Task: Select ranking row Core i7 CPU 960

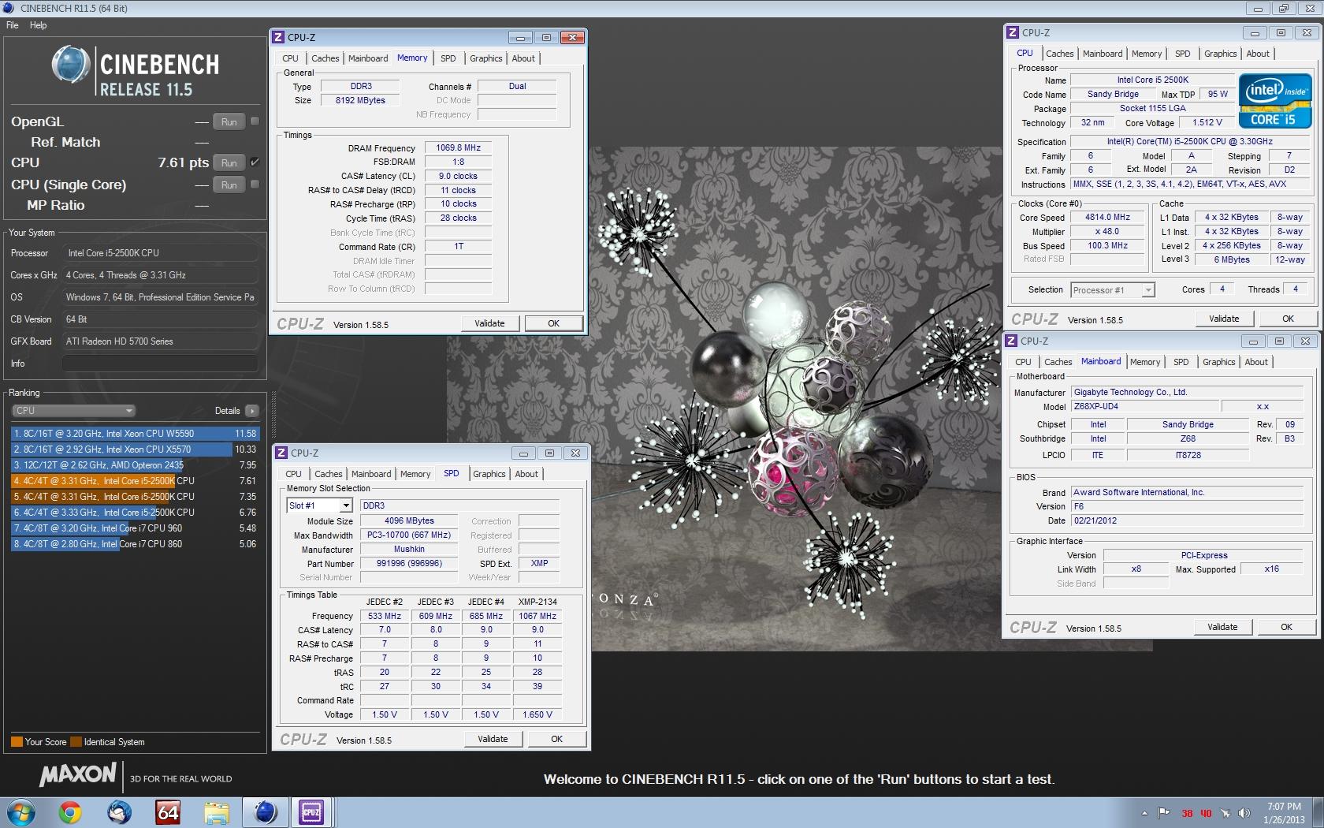Action: pyautogui.click(x=134, y=528)
